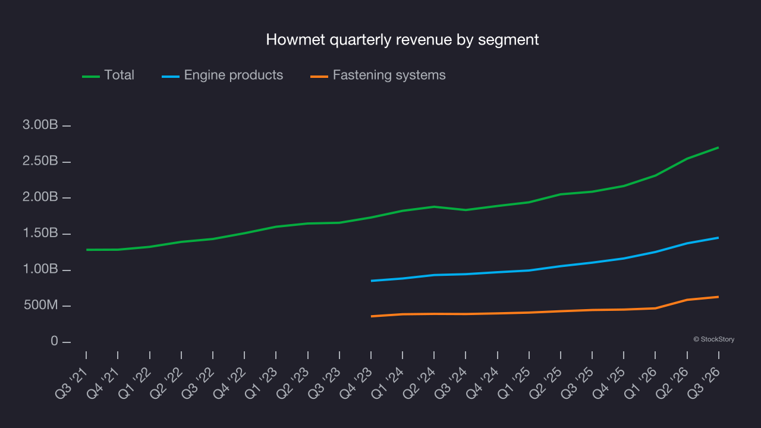
Task: Click the Q1 '26 x-axis label
Action: coord(640,385)
